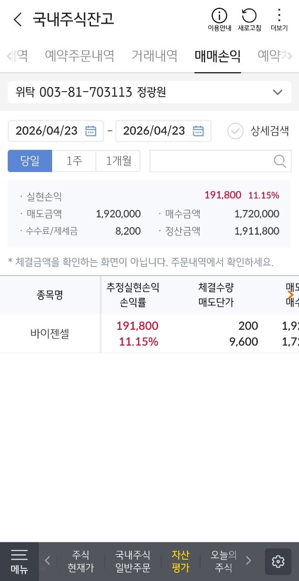299x581 pixels.
Task: Go to 국내주식 일반주문 shortcut
Action: (133, 561)
